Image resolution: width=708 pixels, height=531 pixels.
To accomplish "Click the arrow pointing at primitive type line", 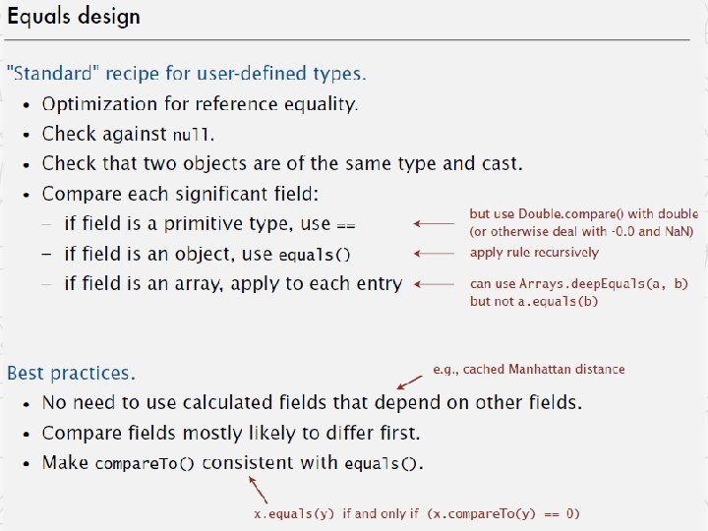I will tap(434, 223).
